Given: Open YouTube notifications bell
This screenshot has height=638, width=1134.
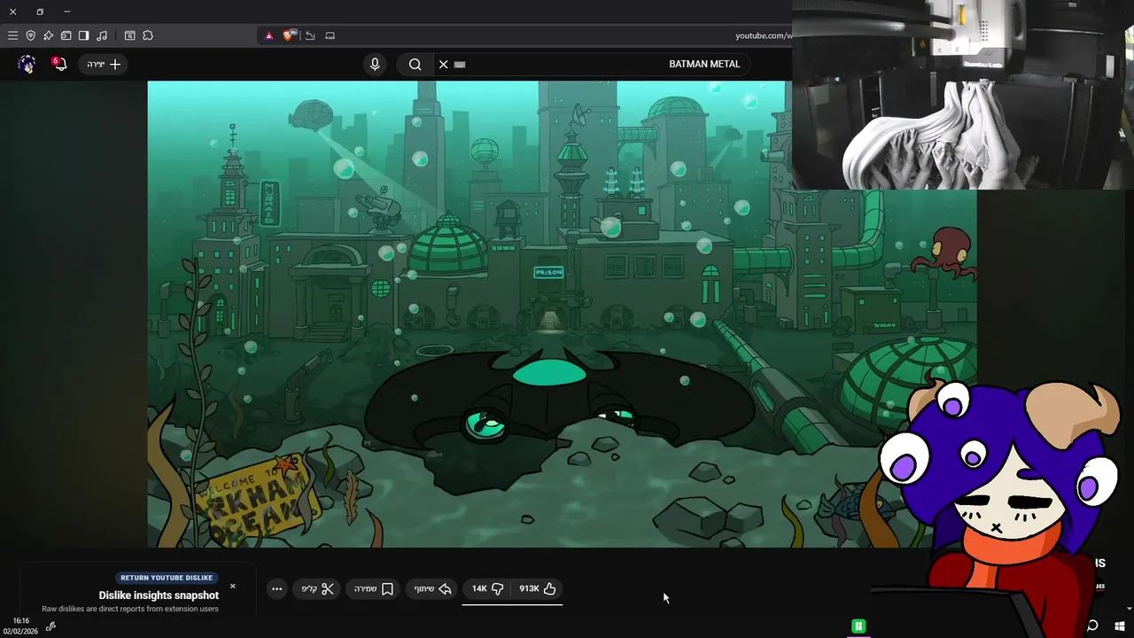Looking at the screenshot, I should pyautogui.click(x=59, y=64).
